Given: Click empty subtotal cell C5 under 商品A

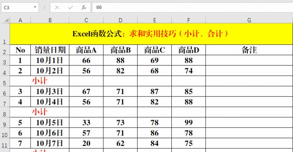Looking at the screenshot, I should (x=86, y=81).
